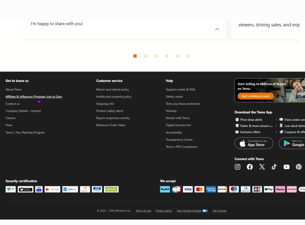This screenshot has height=225, width=305.
Task: Open Temu's TikTok profile
Action: (x=274, y=167)
